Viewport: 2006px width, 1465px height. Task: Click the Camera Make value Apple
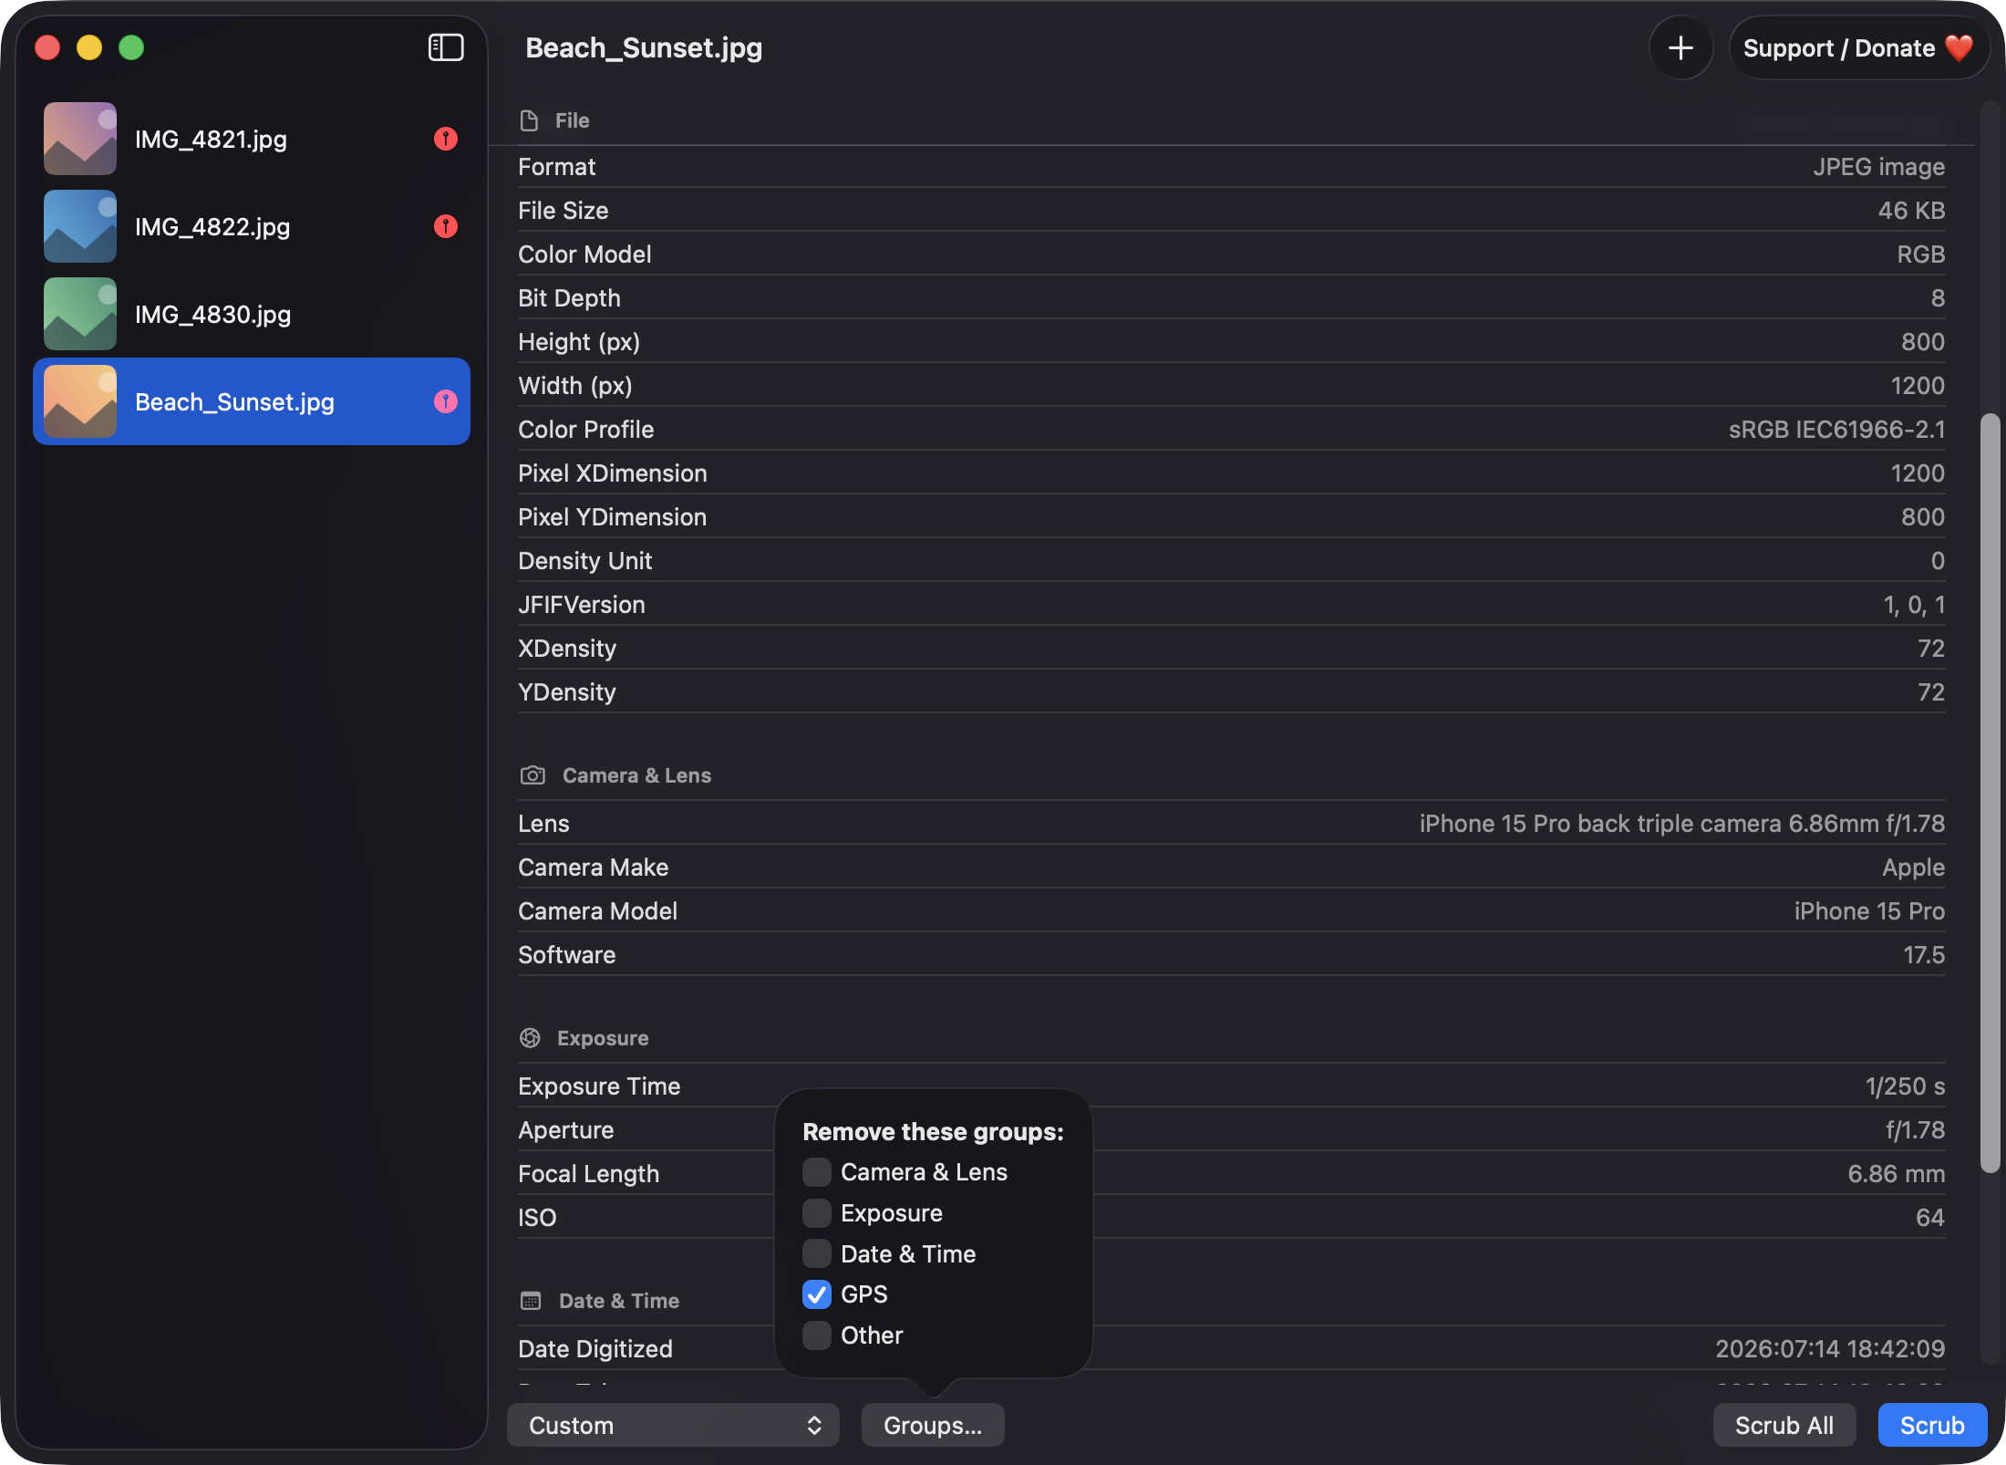point(1913,868)
